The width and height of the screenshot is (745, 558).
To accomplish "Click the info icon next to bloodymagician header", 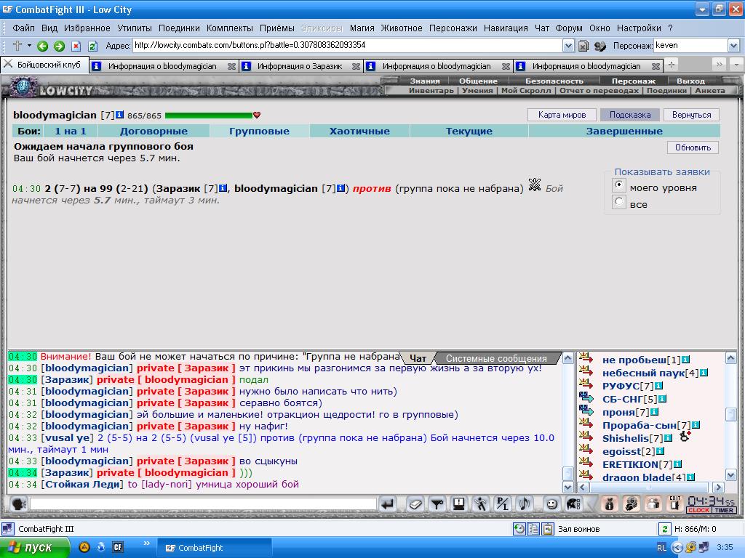I will [120, 115].
